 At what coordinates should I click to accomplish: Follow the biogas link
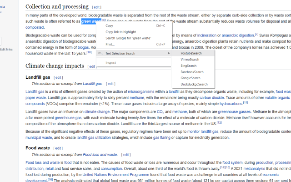point(83,47)
